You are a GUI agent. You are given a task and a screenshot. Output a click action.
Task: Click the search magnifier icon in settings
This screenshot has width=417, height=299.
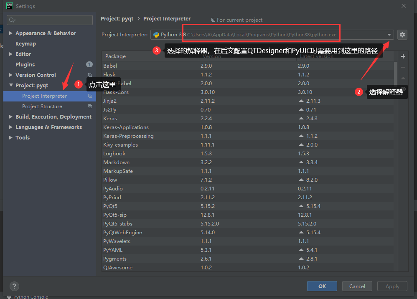point(12,20)
